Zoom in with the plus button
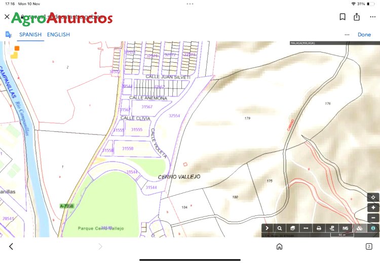380x263 pixels. [373, 207]
